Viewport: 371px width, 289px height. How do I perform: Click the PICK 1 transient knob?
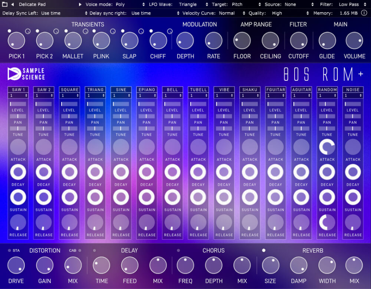point(16,41)
